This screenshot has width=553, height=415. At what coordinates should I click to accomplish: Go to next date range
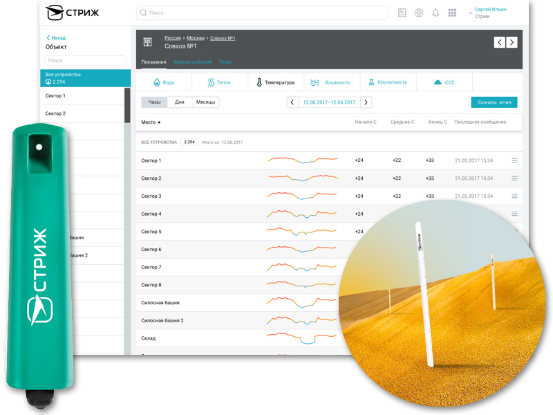click(366, 102)
